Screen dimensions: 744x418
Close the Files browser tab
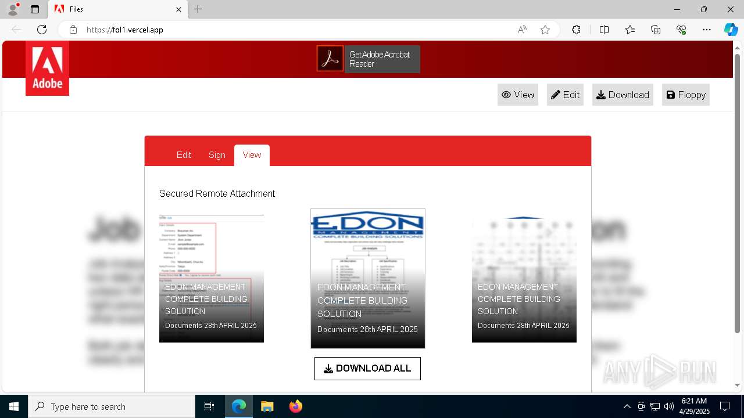179,9
